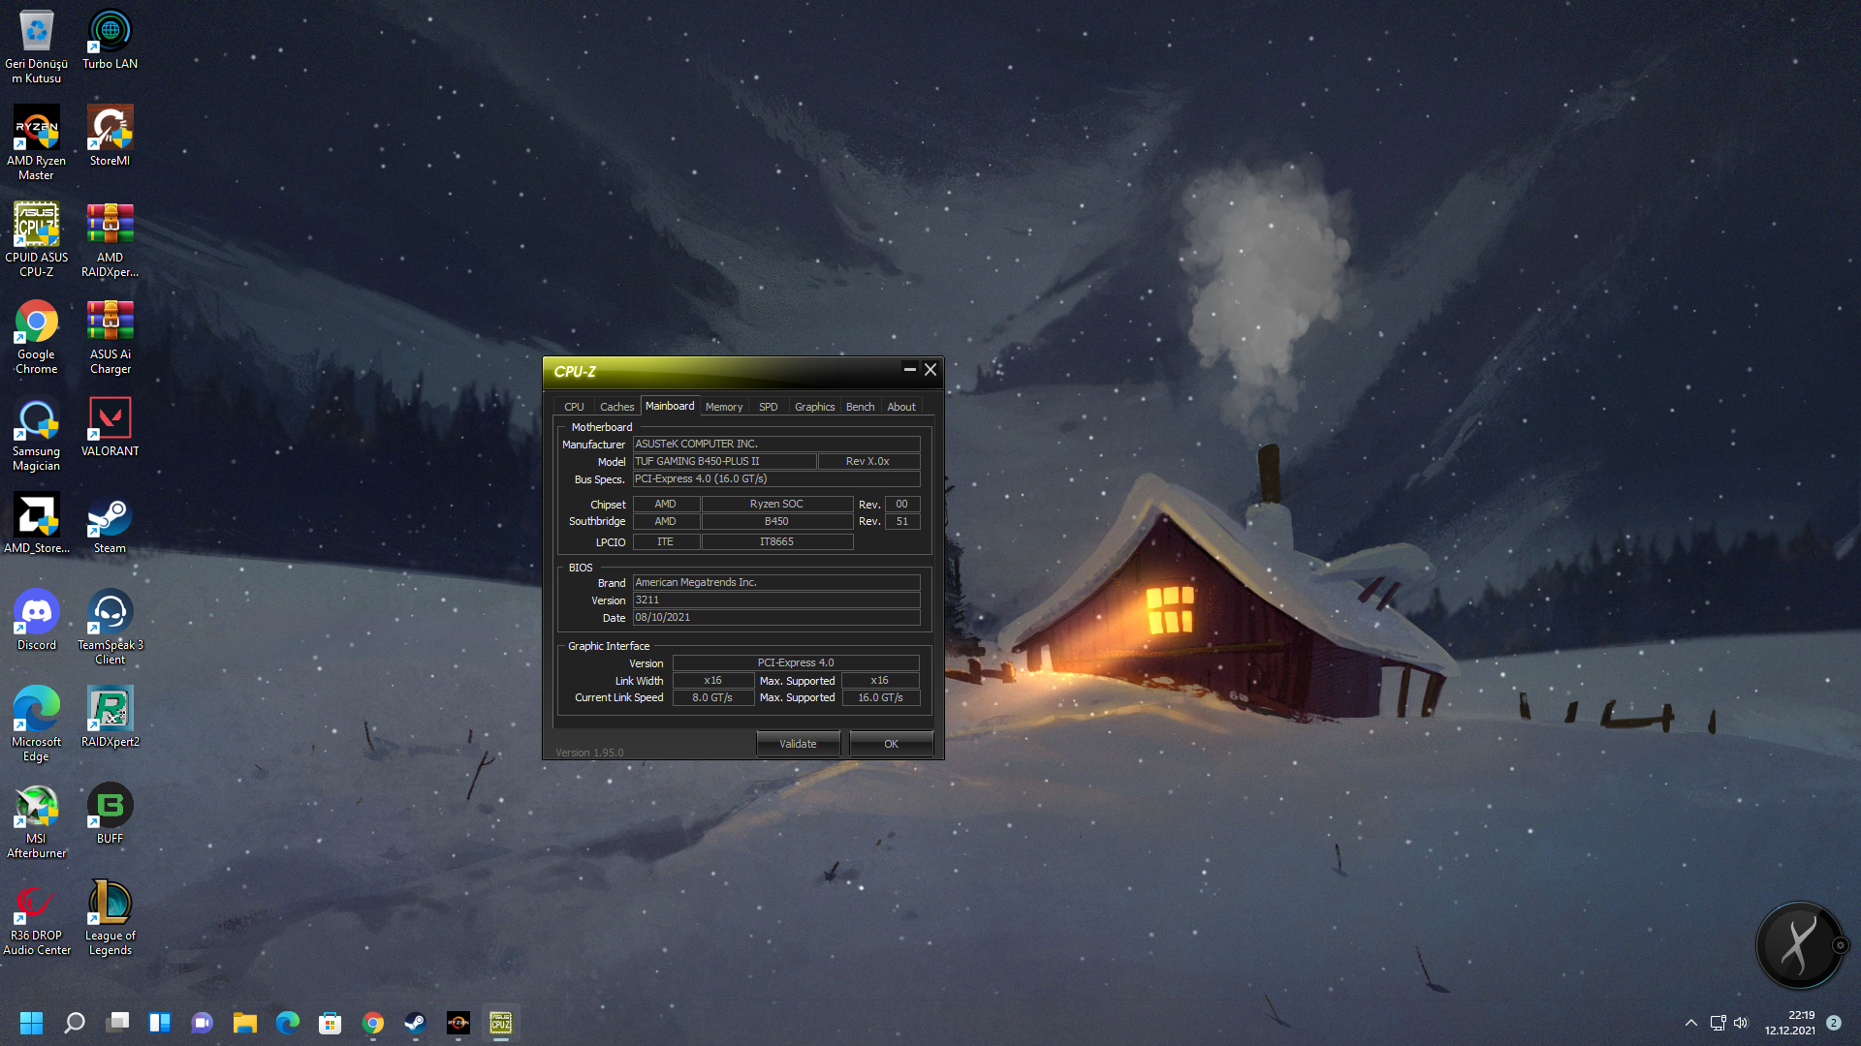Click the Validate button
The height and width of the screenshot is (1046, 1861).
click(x=798, y=744)
